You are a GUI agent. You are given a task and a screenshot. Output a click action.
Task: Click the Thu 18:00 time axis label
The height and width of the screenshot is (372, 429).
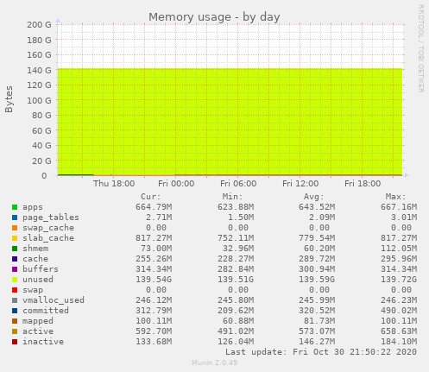tap(114, 184)
